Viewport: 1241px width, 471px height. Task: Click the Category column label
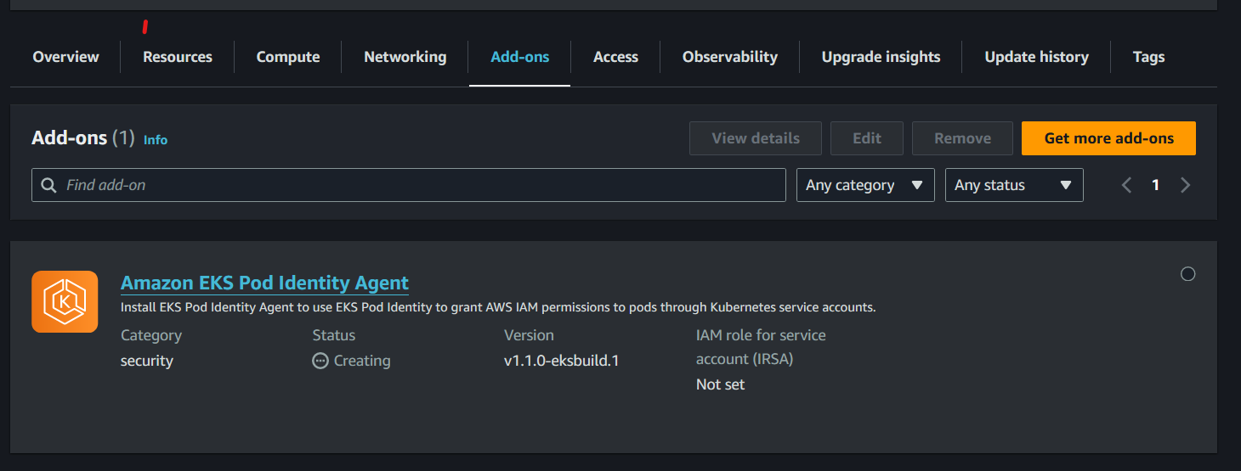pos(151,335)
